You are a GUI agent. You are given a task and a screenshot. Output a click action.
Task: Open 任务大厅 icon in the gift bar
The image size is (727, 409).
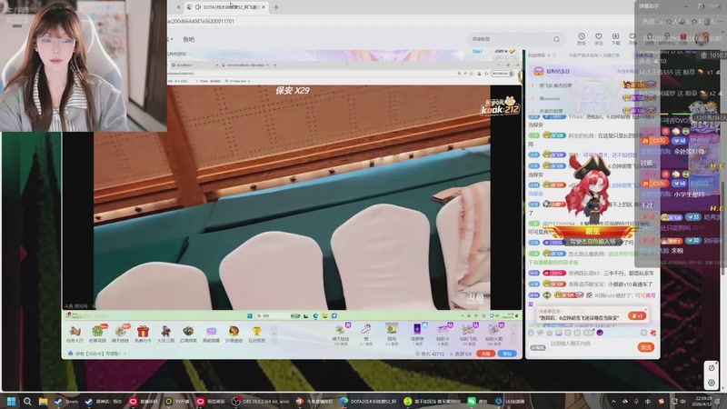point(75,334)
